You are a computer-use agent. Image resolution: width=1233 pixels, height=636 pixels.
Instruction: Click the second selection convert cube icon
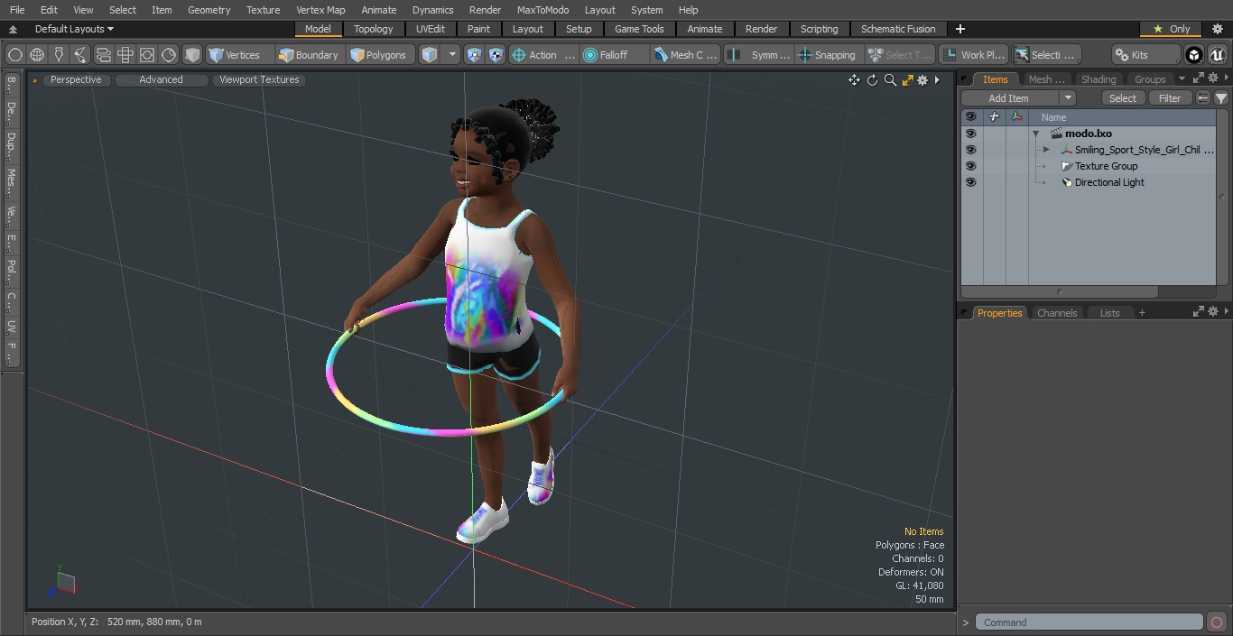click(x=496, y=55)
